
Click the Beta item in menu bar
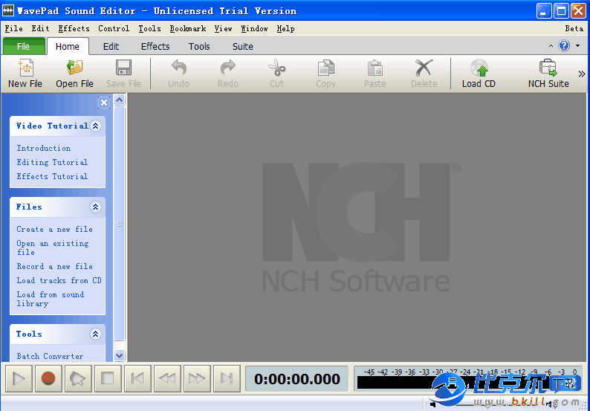pyautogui.click(x=574, y=28)
